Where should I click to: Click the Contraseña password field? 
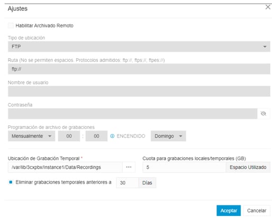[132, 114]
